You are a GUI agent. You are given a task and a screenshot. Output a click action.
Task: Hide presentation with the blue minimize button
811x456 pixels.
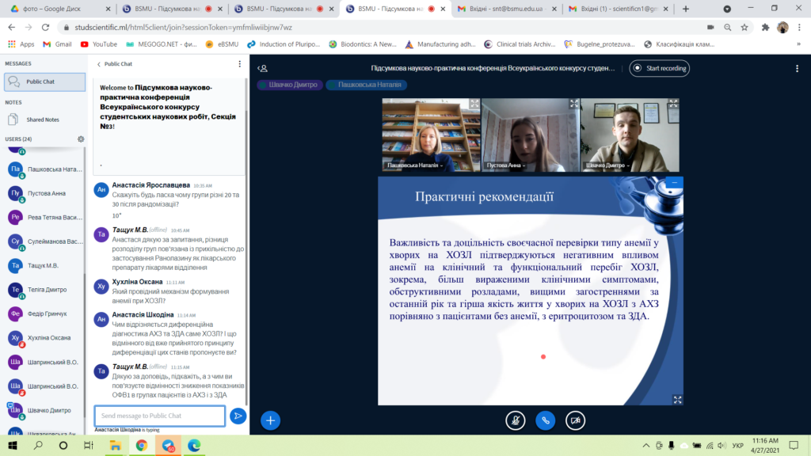[675, 182]
